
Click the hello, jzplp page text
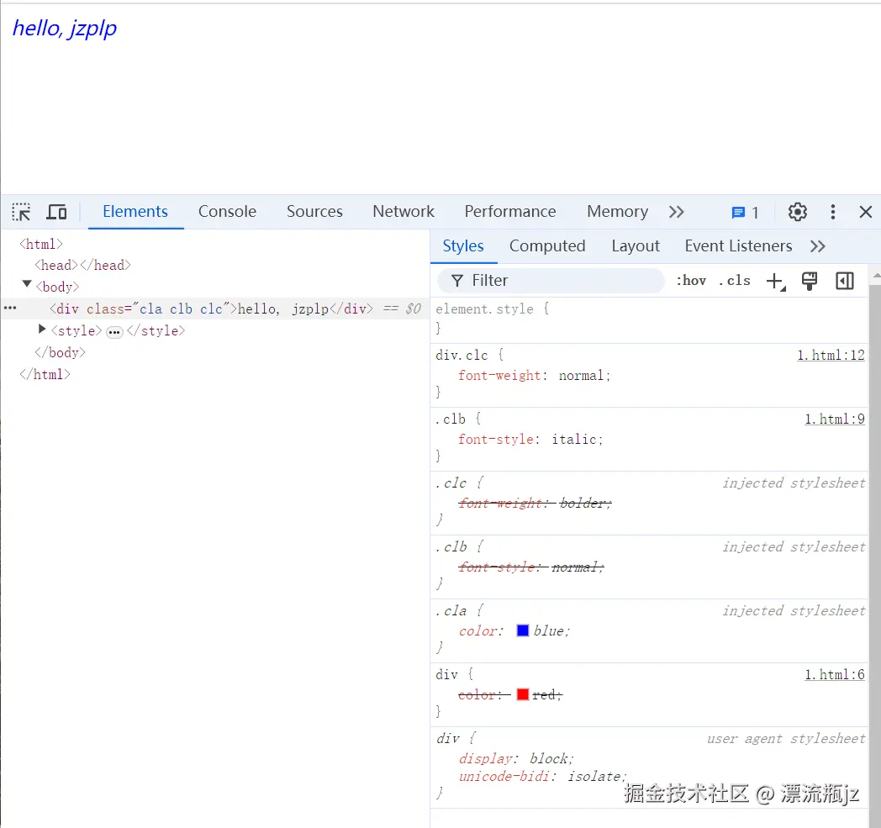point(65,28)
